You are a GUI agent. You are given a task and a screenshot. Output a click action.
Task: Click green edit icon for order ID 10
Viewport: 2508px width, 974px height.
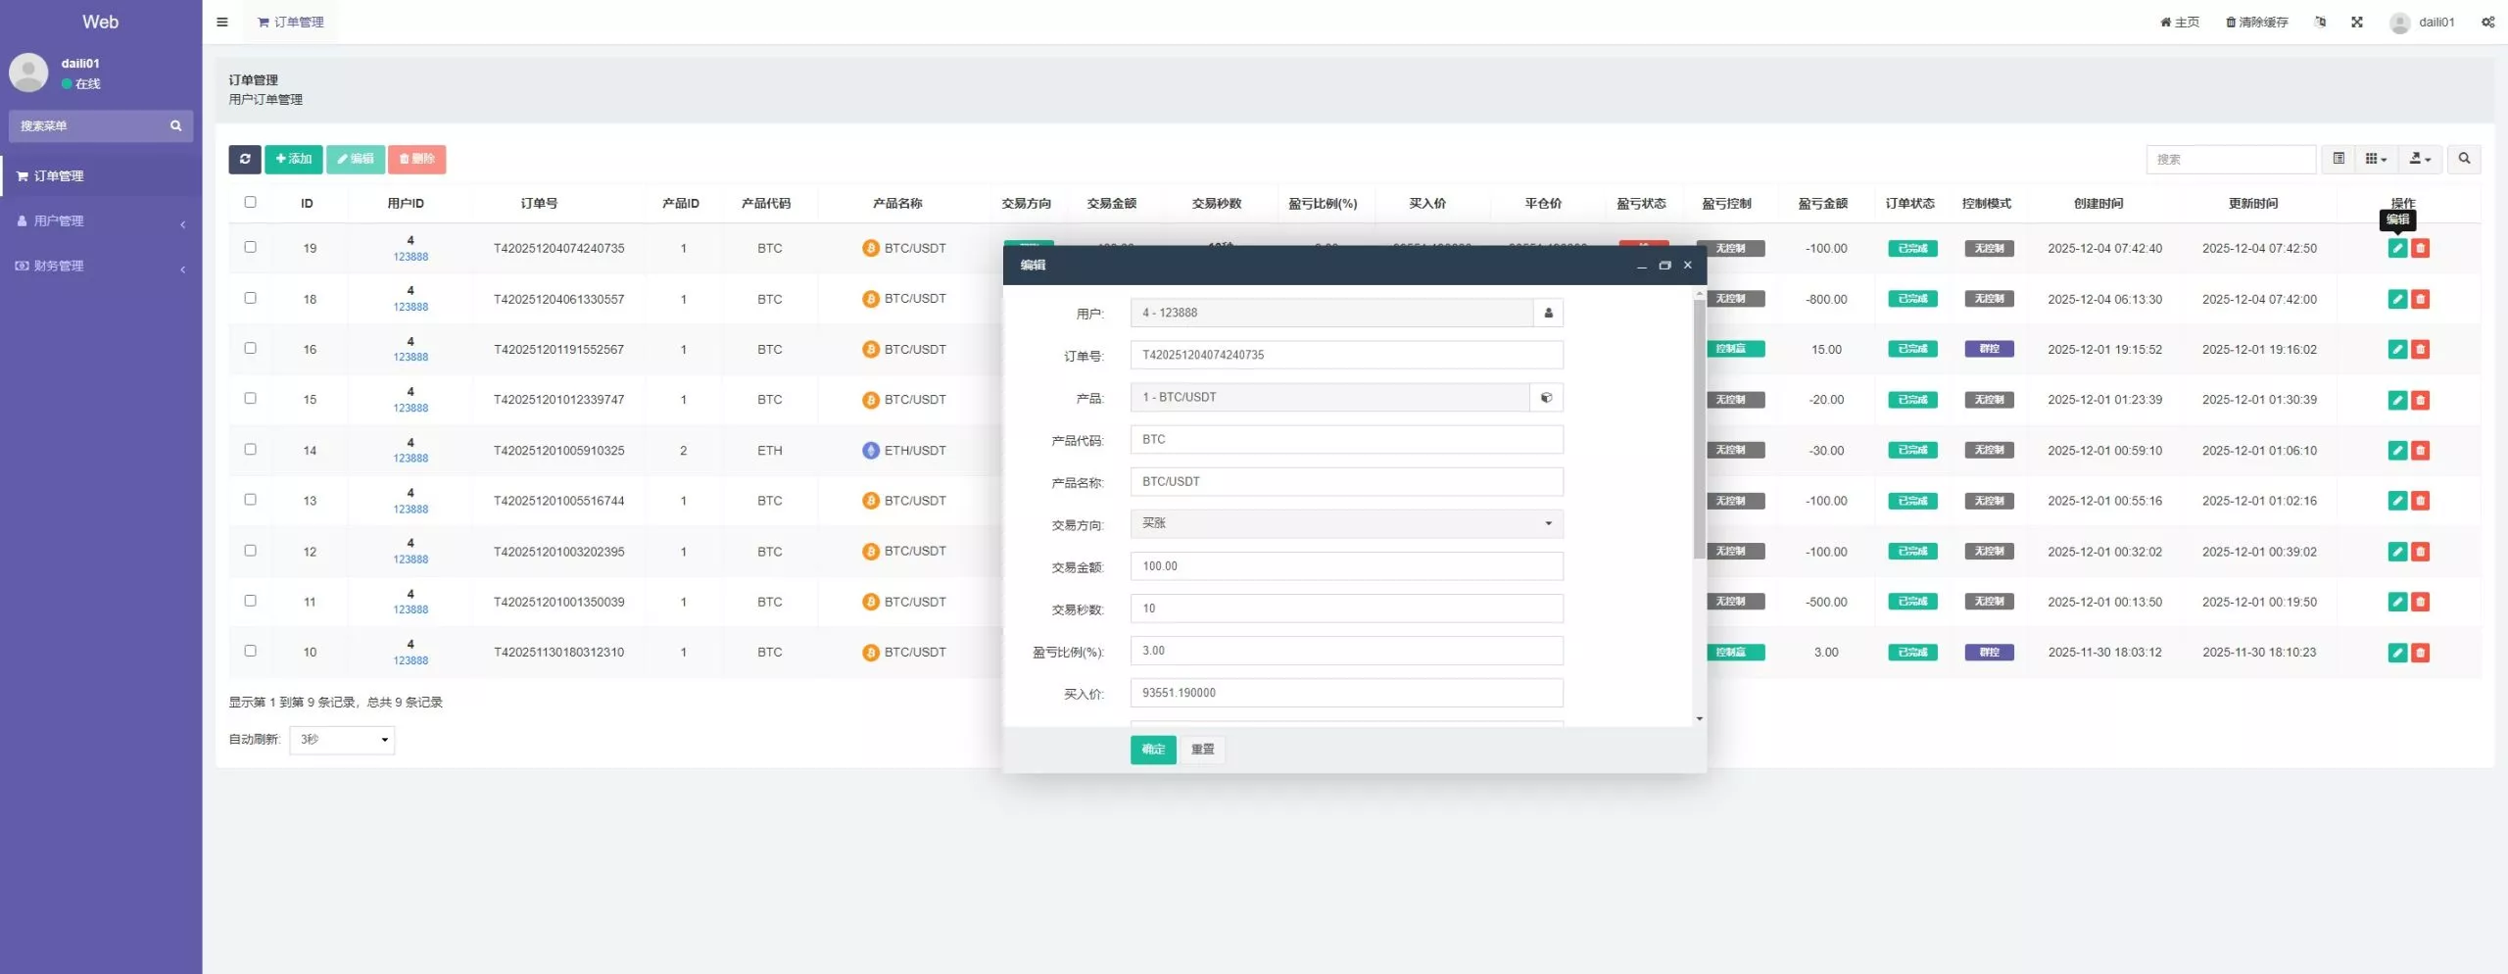tap(2396, 653)
